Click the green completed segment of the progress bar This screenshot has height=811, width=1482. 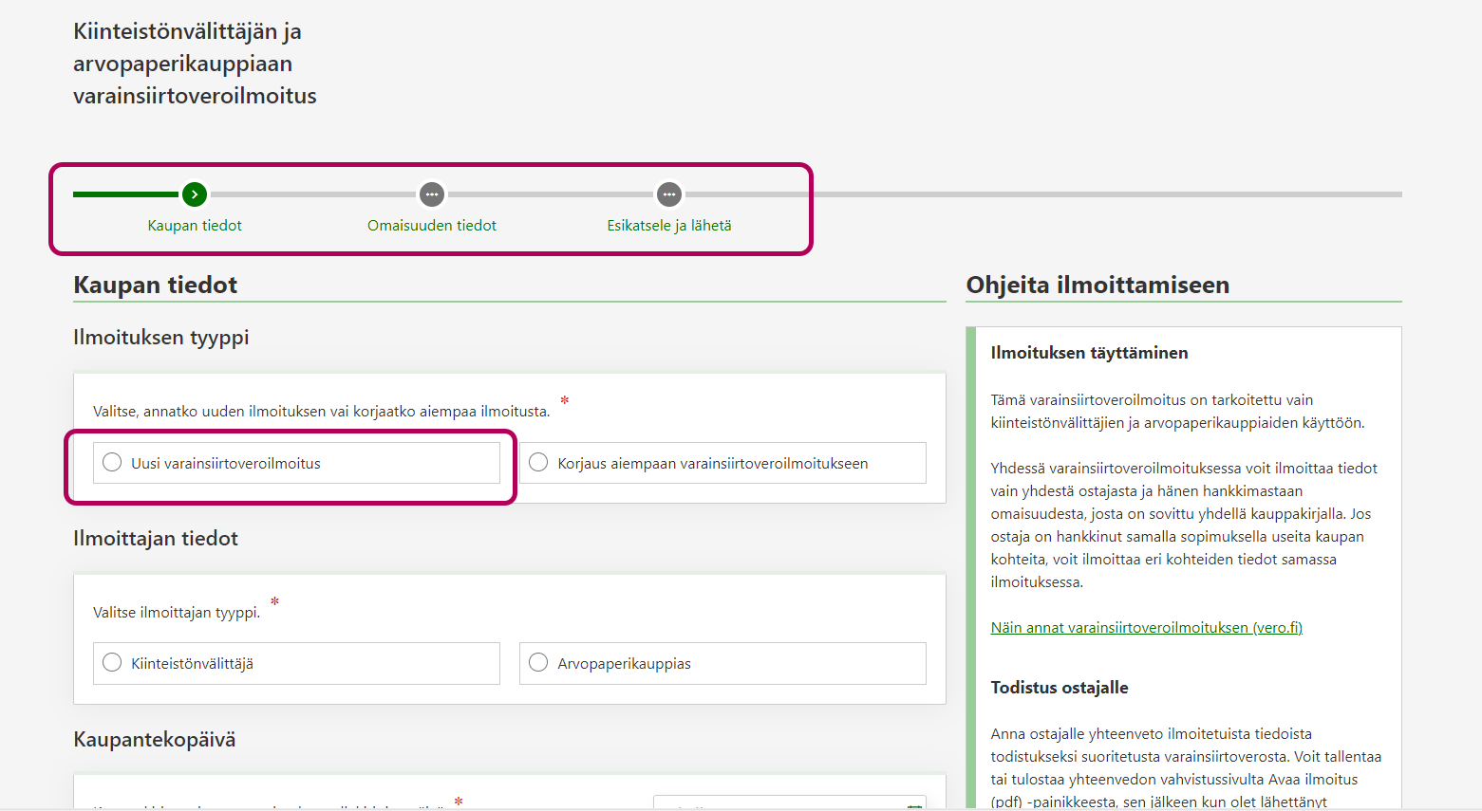(x=125, y=194)
